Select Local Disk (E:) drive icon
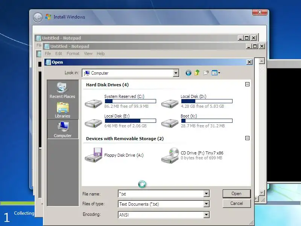 (93, 123)
